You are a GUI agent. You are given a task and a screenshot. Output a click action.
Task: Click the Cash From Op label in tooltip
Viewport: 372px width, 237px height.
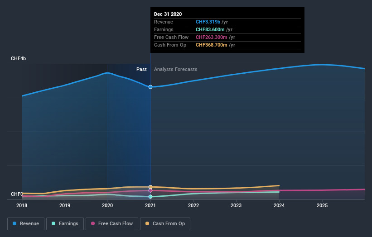click(170, 45)
